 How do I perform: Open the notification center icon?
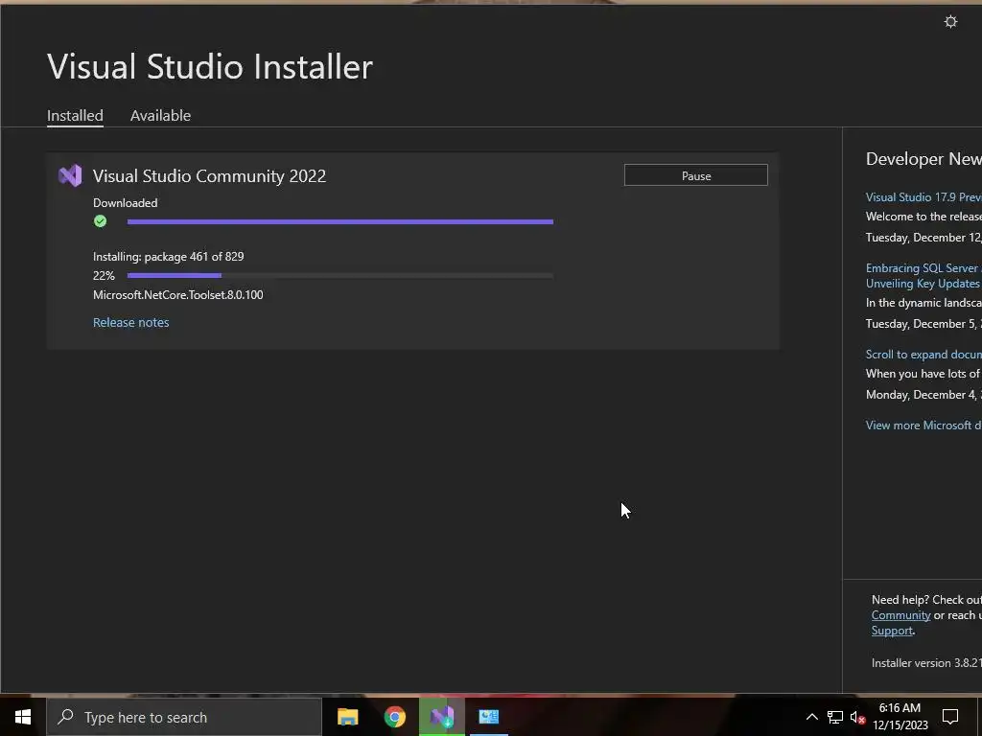pos(950,717)
